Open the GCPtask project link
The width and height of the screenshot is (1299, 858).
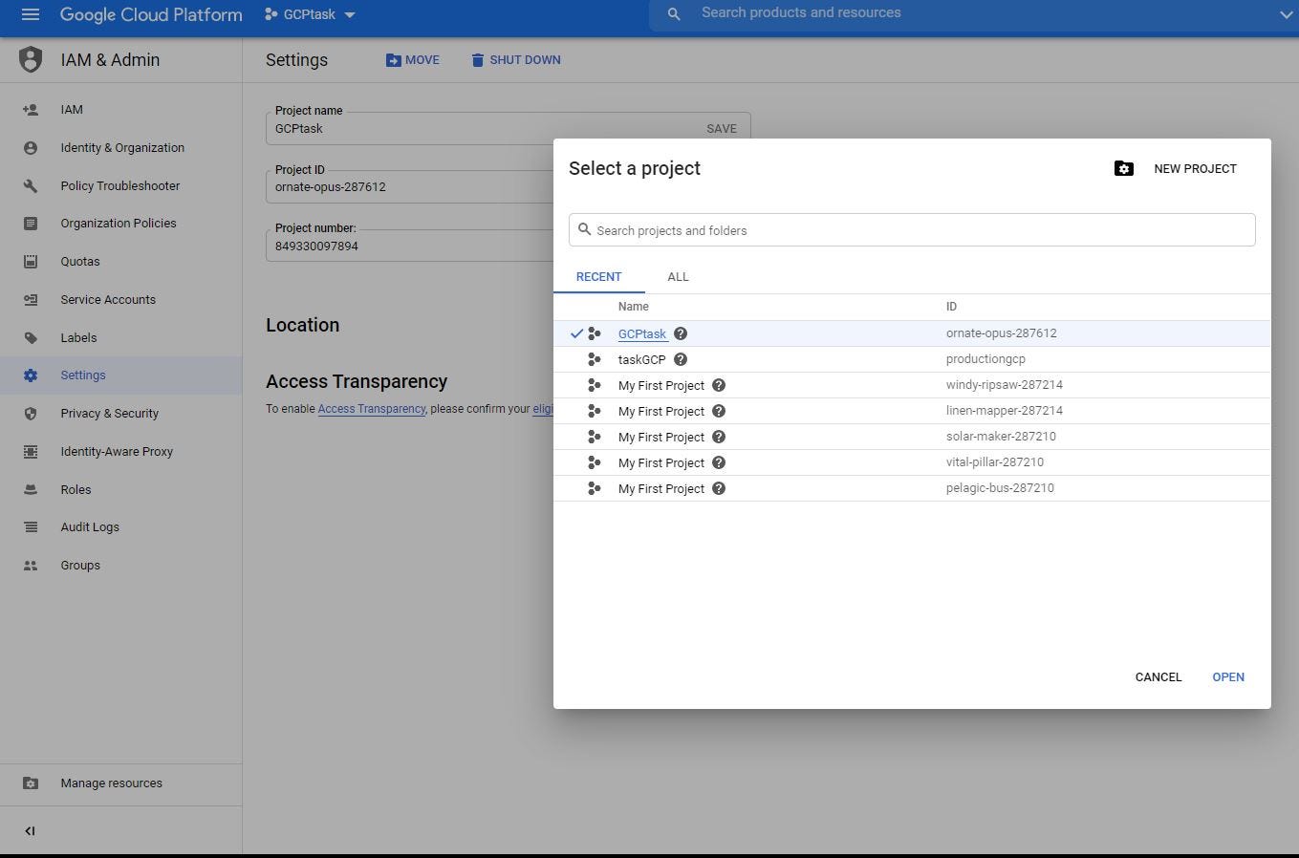click(x=642, y=334)
